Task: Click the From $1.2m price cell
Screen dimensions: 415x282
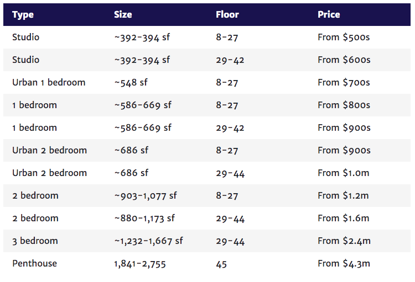Action: point(343,196)
